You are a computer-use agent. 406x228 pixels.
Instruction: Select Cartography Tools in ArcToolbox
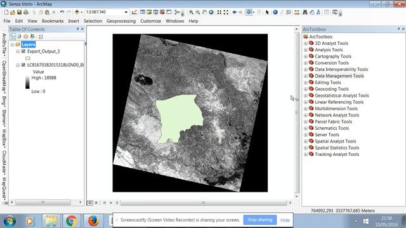tap(332, 56)
